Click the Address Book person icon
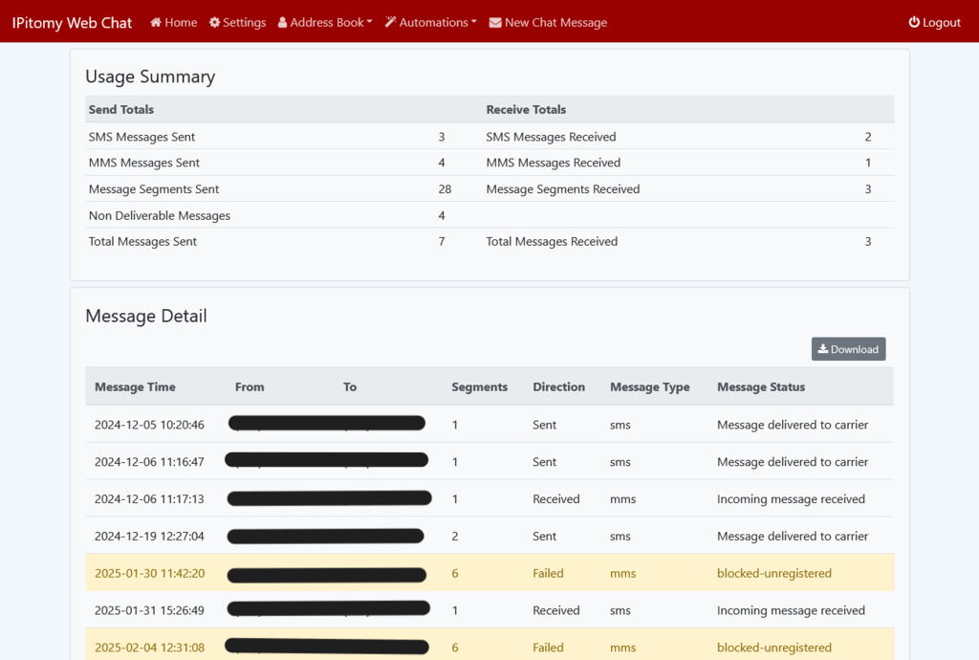The width and height of the screenshot is (979, 660). tap(283, 23)
